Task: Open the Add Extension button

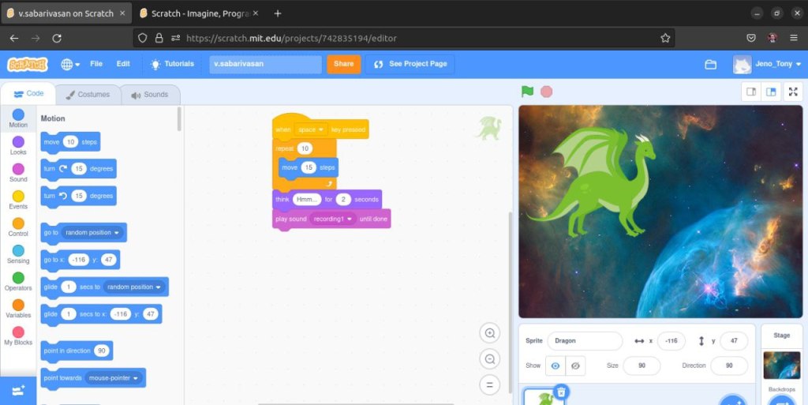Action: click(18, 390)
